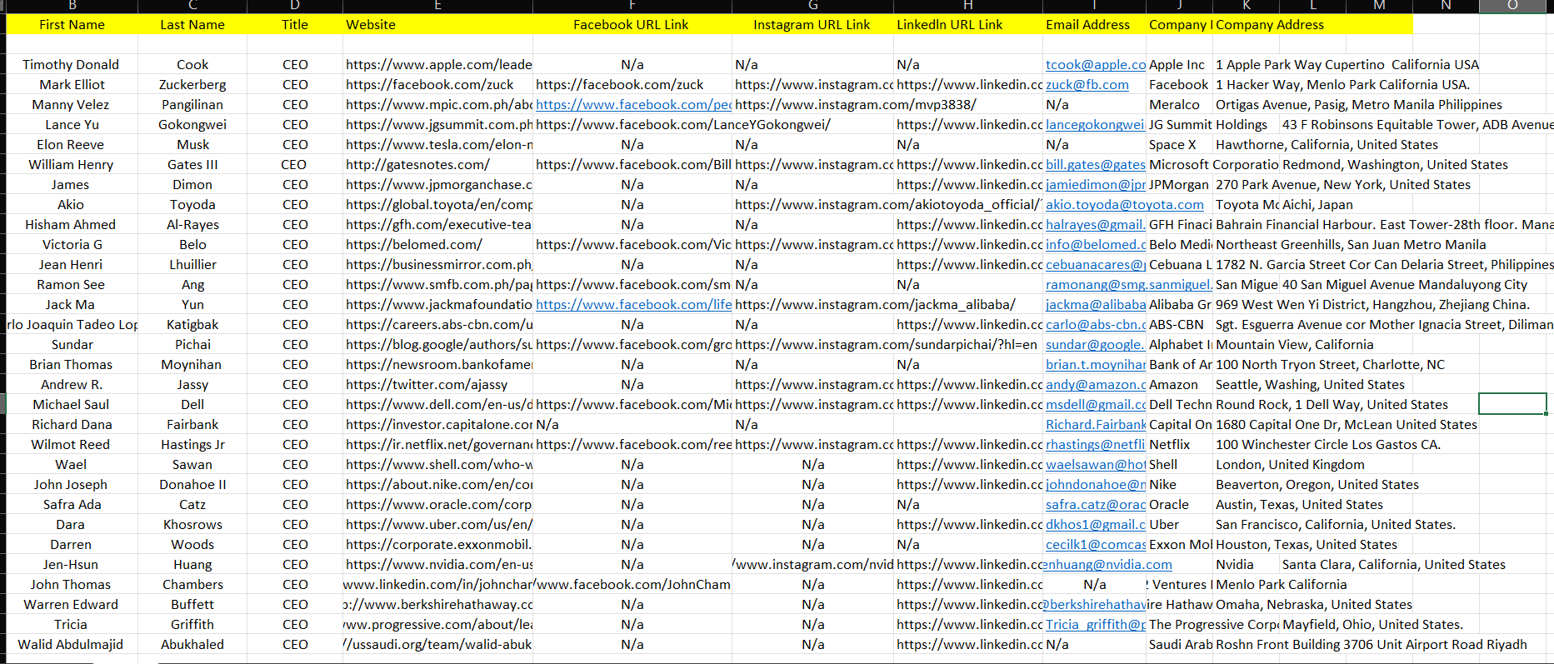Select the Hisham Ahmed first name cell
1554x664 pixels.
72,224
